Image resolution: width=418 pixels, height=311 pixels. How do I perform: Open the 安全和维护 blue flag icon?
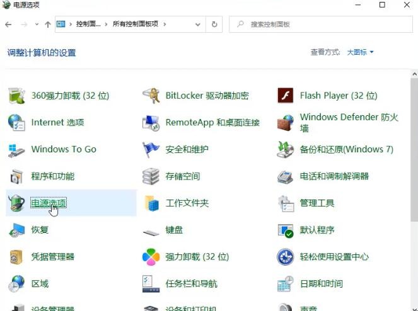(151, 150)
